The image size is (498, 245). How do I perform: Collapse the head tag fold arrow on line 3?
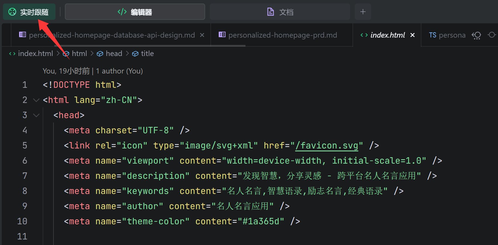coord(36,116)
